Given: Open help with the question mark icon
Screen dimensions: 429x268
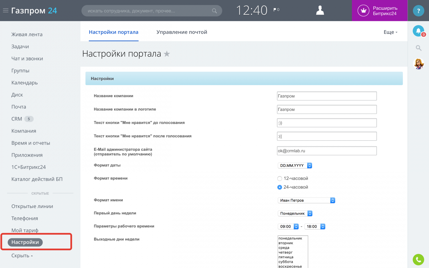Looking at the screenshot, I should 418,11.
